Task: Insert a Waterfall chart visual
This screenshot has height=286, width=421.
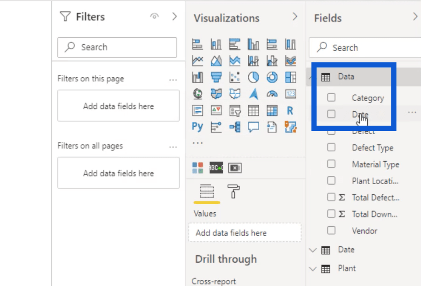Action: tap(198, 77)
